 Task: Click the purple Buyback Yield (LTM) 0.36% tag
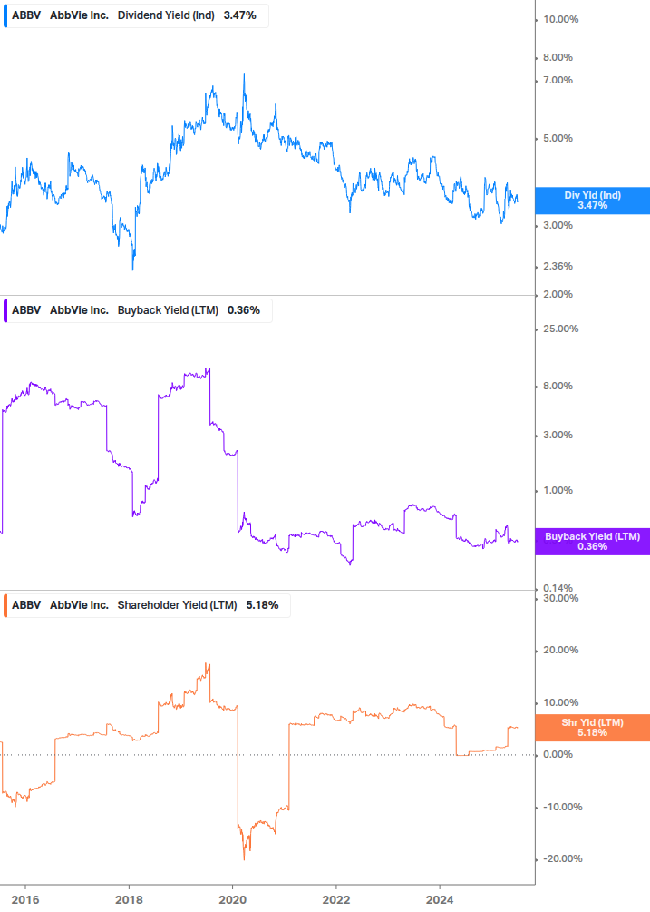click(x=593, y=542)
